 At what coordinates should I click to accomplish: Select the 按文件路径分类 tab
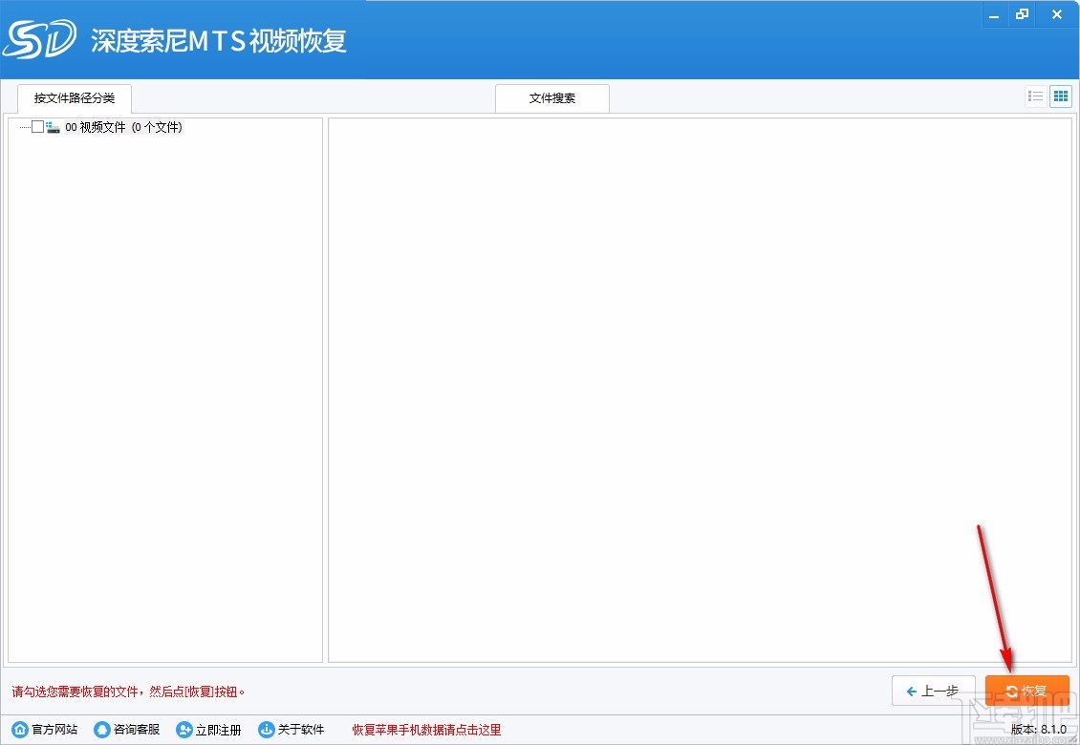click(74, 97)
